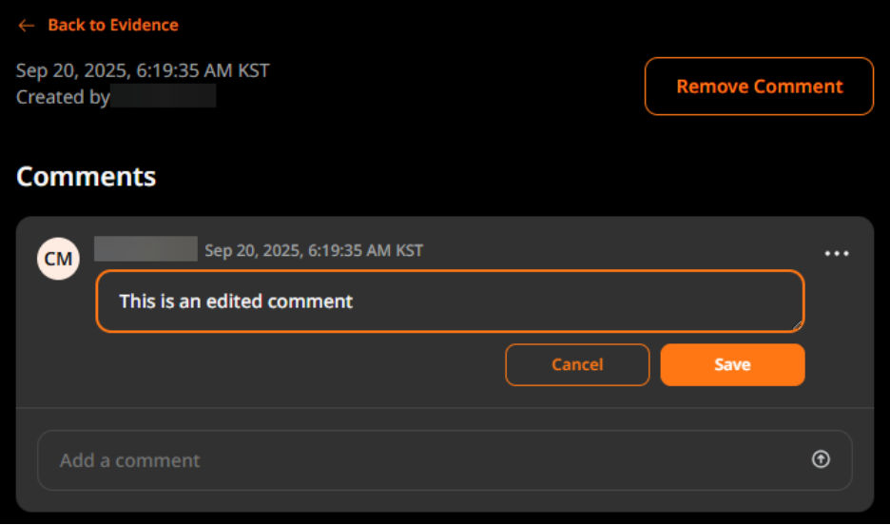Click the CM user avatar

coord(58,259)
